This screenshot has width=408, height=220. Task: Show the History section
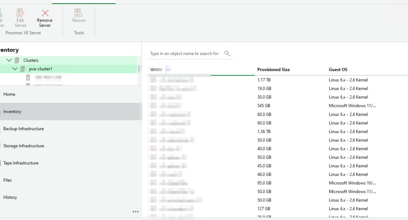point(10,197)
